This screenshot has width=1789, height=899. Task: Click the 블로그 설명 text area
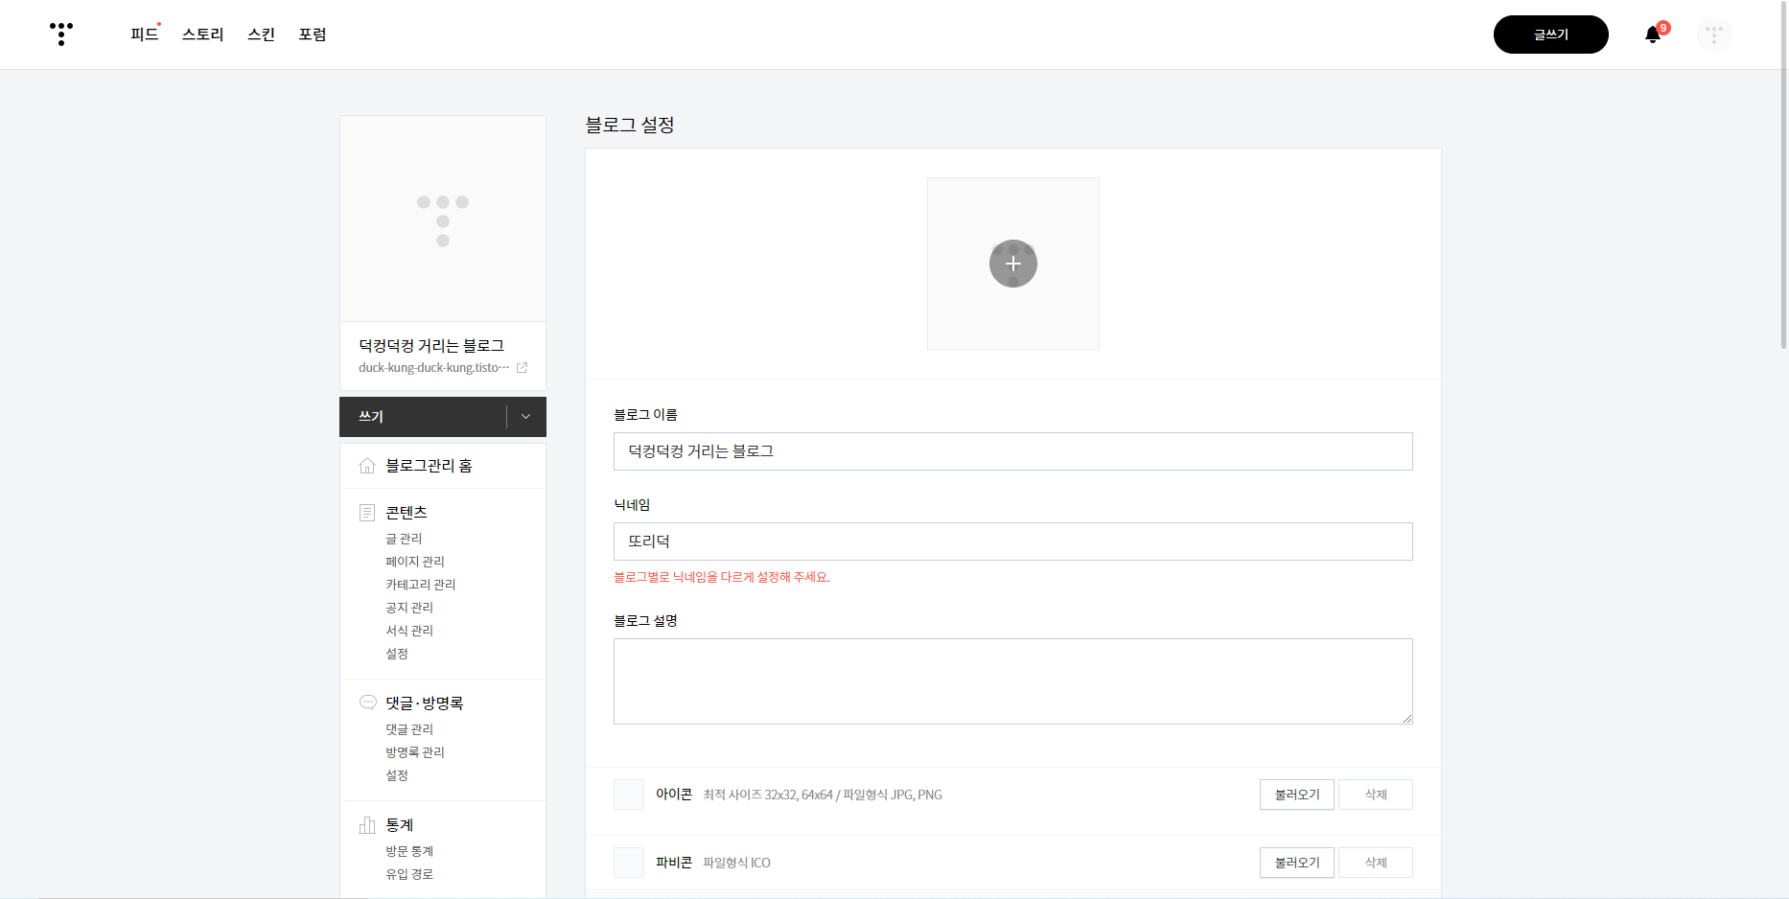1013,681
